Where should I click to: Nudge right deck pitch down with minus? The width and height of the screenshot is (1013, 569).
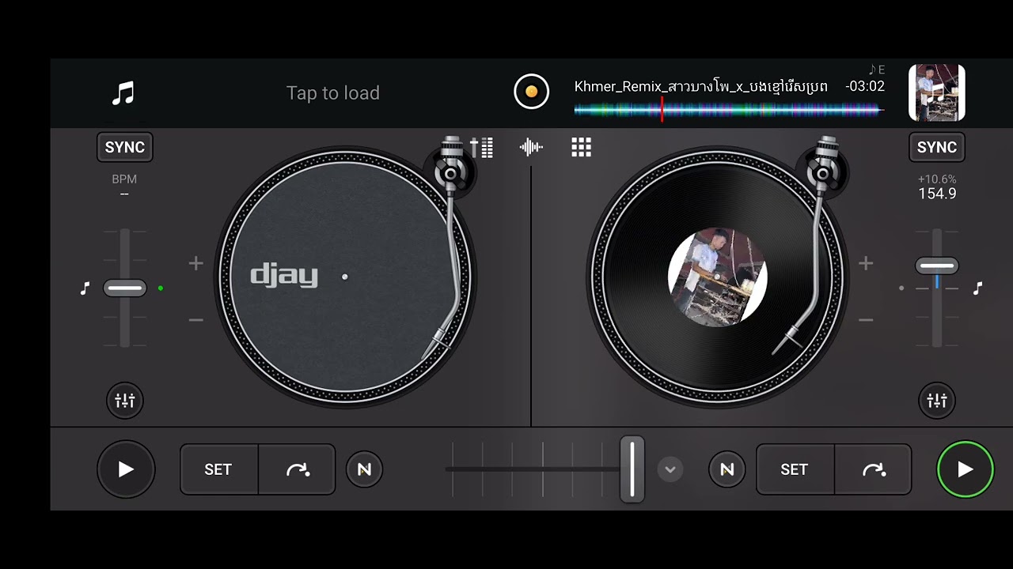(866, 320)
